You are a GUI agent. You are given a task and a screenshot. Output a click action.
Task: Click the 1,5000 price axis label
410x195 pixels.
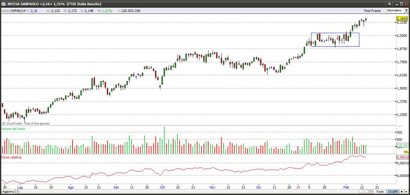pos(402,88)
